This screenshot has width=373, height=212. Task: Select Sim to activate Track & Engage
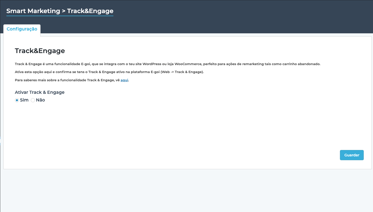(x=17, y=100)
